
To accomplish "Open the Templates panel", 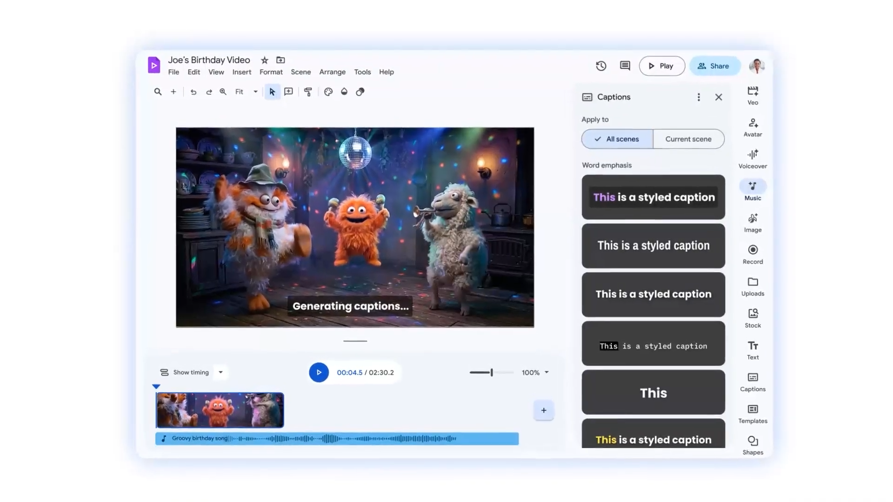I will (x=753, y=414).
